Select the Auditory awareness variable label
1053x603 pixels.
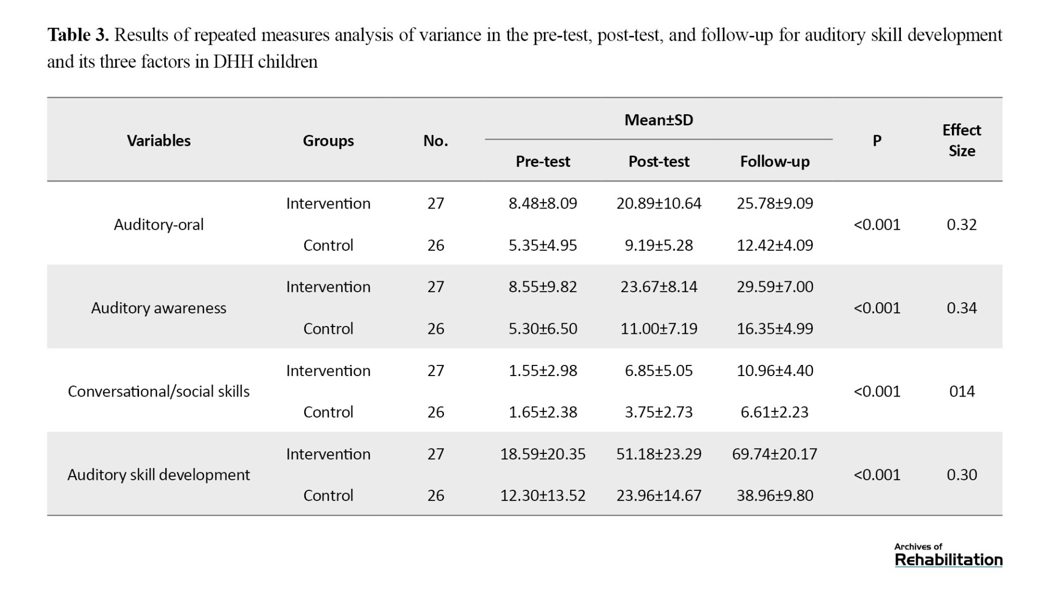coord(158,308)
